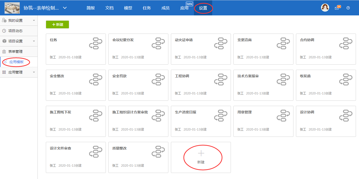The image size is (359, 179).
Task: Open the project switcher dropdown arrow
Action: (65, 8)
